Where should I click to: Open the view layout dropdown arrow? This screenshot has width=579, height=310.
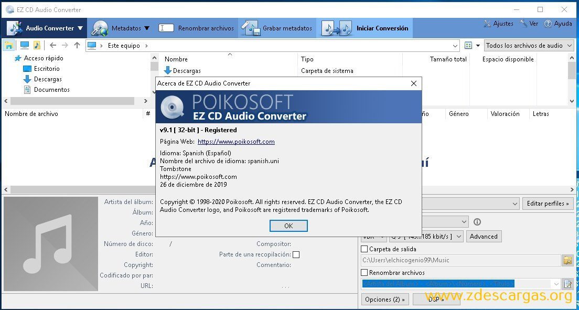coord(478,46)
